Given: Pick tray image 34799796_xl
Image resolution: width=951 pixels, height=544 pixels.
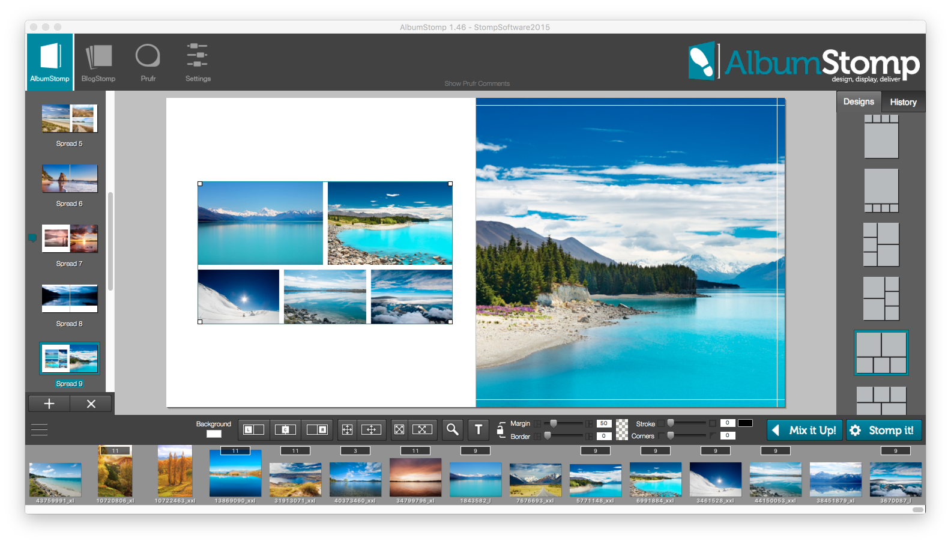Looking at the screenshot, I should click(x=415, y=477).
